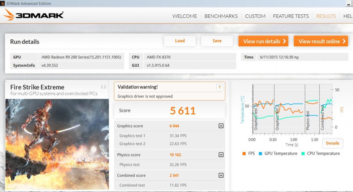
Task: Click the 3DMark logo in the header
Action: pos(34,15)
